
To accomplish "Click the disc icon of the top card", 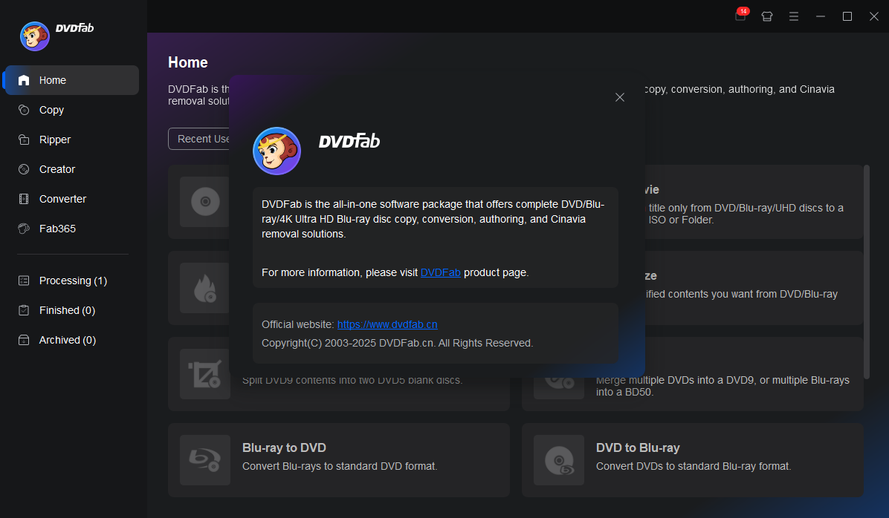I will (x=204, y=202).
